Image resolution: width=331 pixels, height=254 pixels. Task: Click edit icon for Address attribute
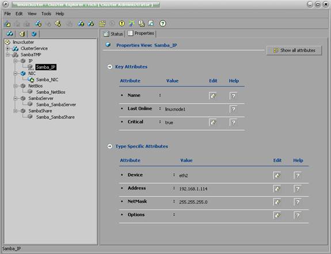[x=277, y=189]
